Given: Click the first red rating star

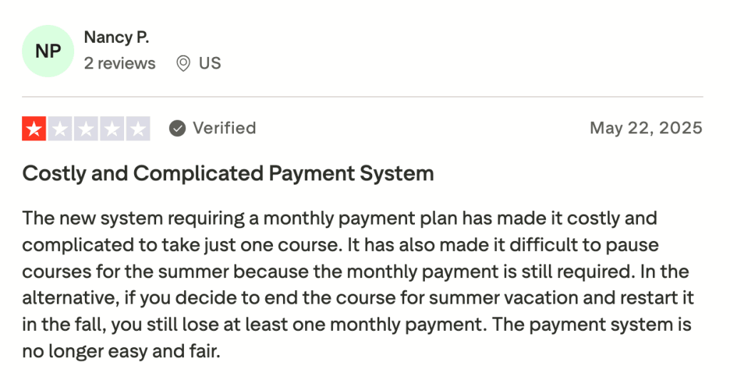Looking at the screenshot, I should pyautogui.click(x=34, y=128).
